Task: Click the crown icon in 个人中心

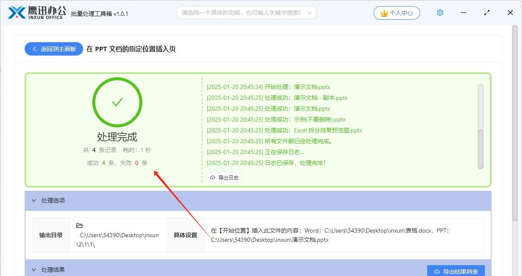Action: coord(383,13)
